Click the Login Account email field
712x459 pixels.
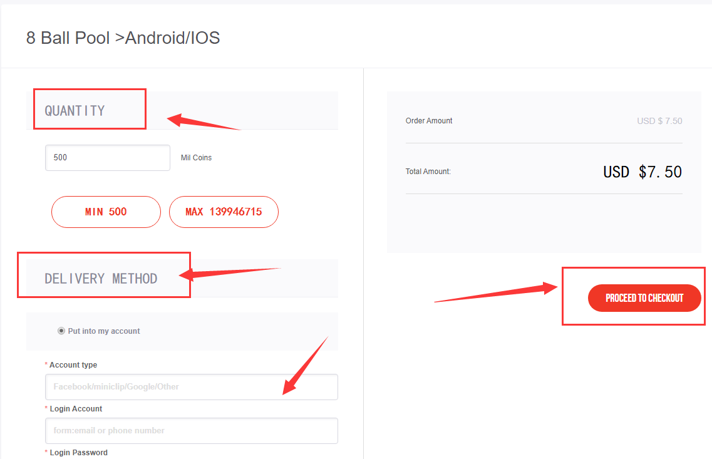pos(191,431)
